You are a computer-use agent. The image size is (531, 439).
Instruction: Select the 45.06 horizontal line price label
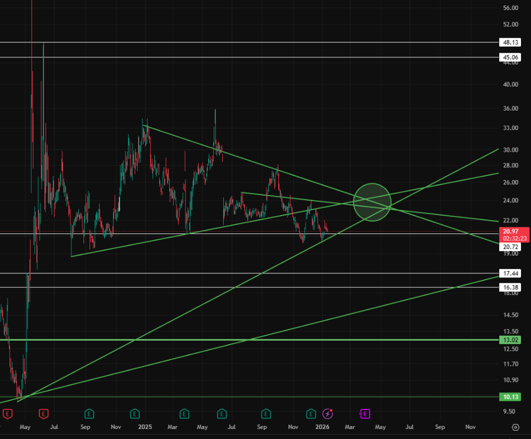coord(510,57)
